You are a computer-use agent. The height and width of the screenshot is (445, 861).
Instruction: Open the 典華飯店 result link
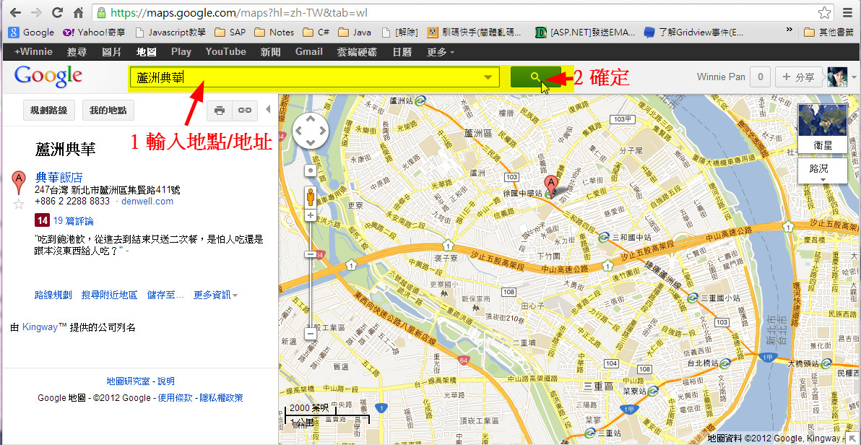pos(59,178)
